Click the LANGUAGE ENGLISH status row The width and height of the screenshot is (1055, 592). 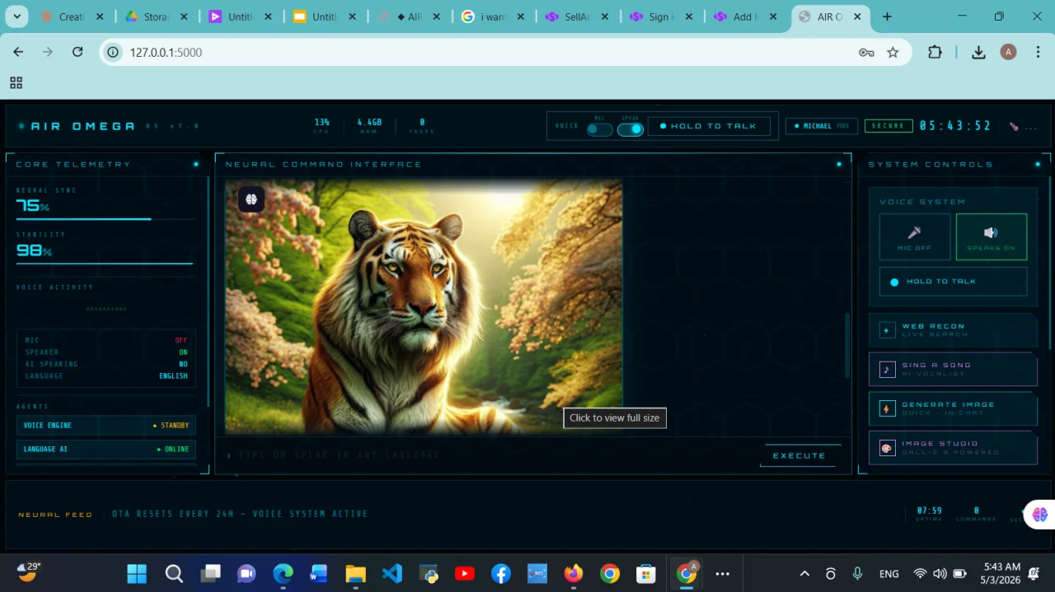pos(106,376)
